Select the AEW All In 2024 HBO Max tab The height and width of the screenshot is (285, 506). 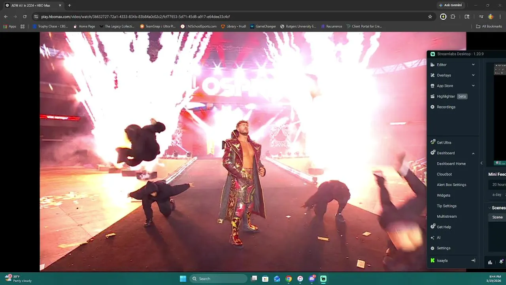pyautogui.click(x=34, y=5)
